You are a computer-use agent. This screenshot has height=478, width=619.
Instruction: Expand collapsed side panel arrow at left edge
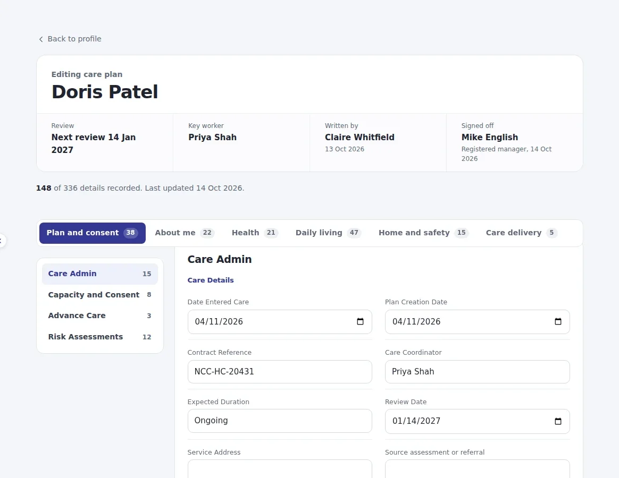point(1,241)
